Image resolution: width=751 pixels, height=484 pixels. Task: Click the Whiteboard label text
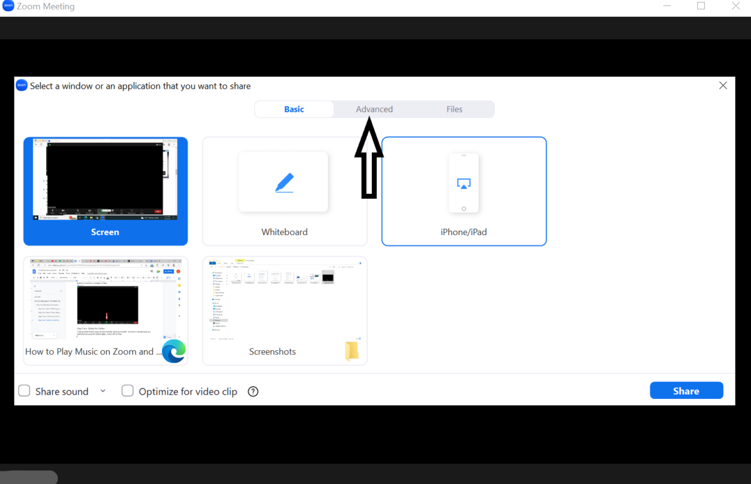285,232
